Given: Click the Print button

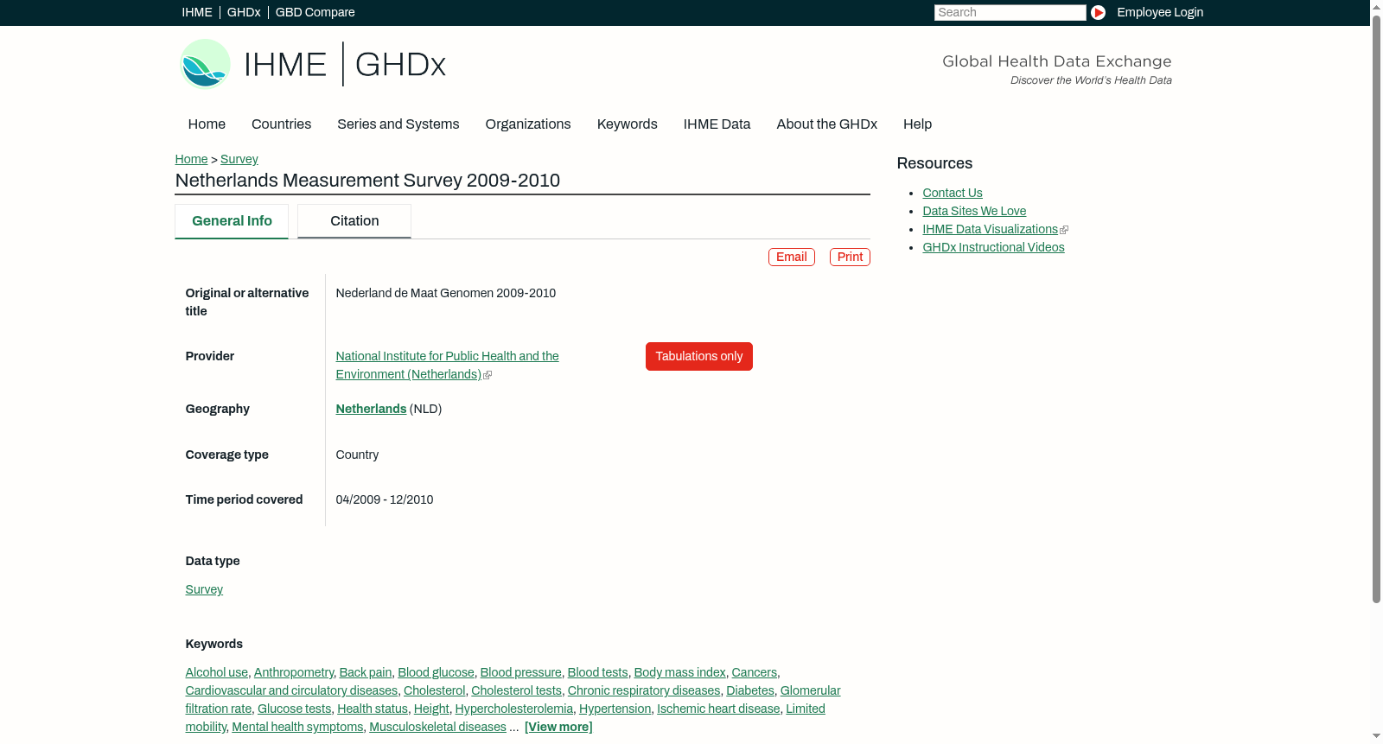Looking at the screenshot, I should 850,257.
